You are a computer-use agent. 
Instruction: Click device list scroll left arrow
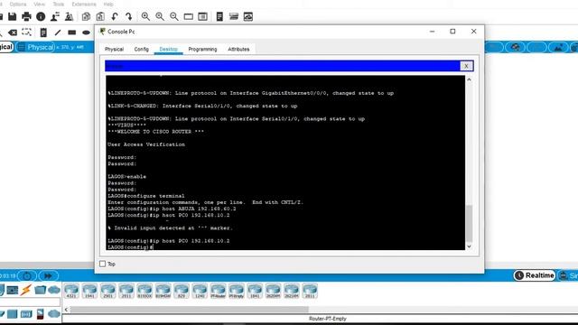pos(66,310)
